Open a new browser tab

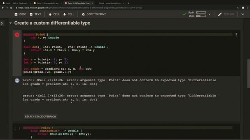[x=129, y=3]
